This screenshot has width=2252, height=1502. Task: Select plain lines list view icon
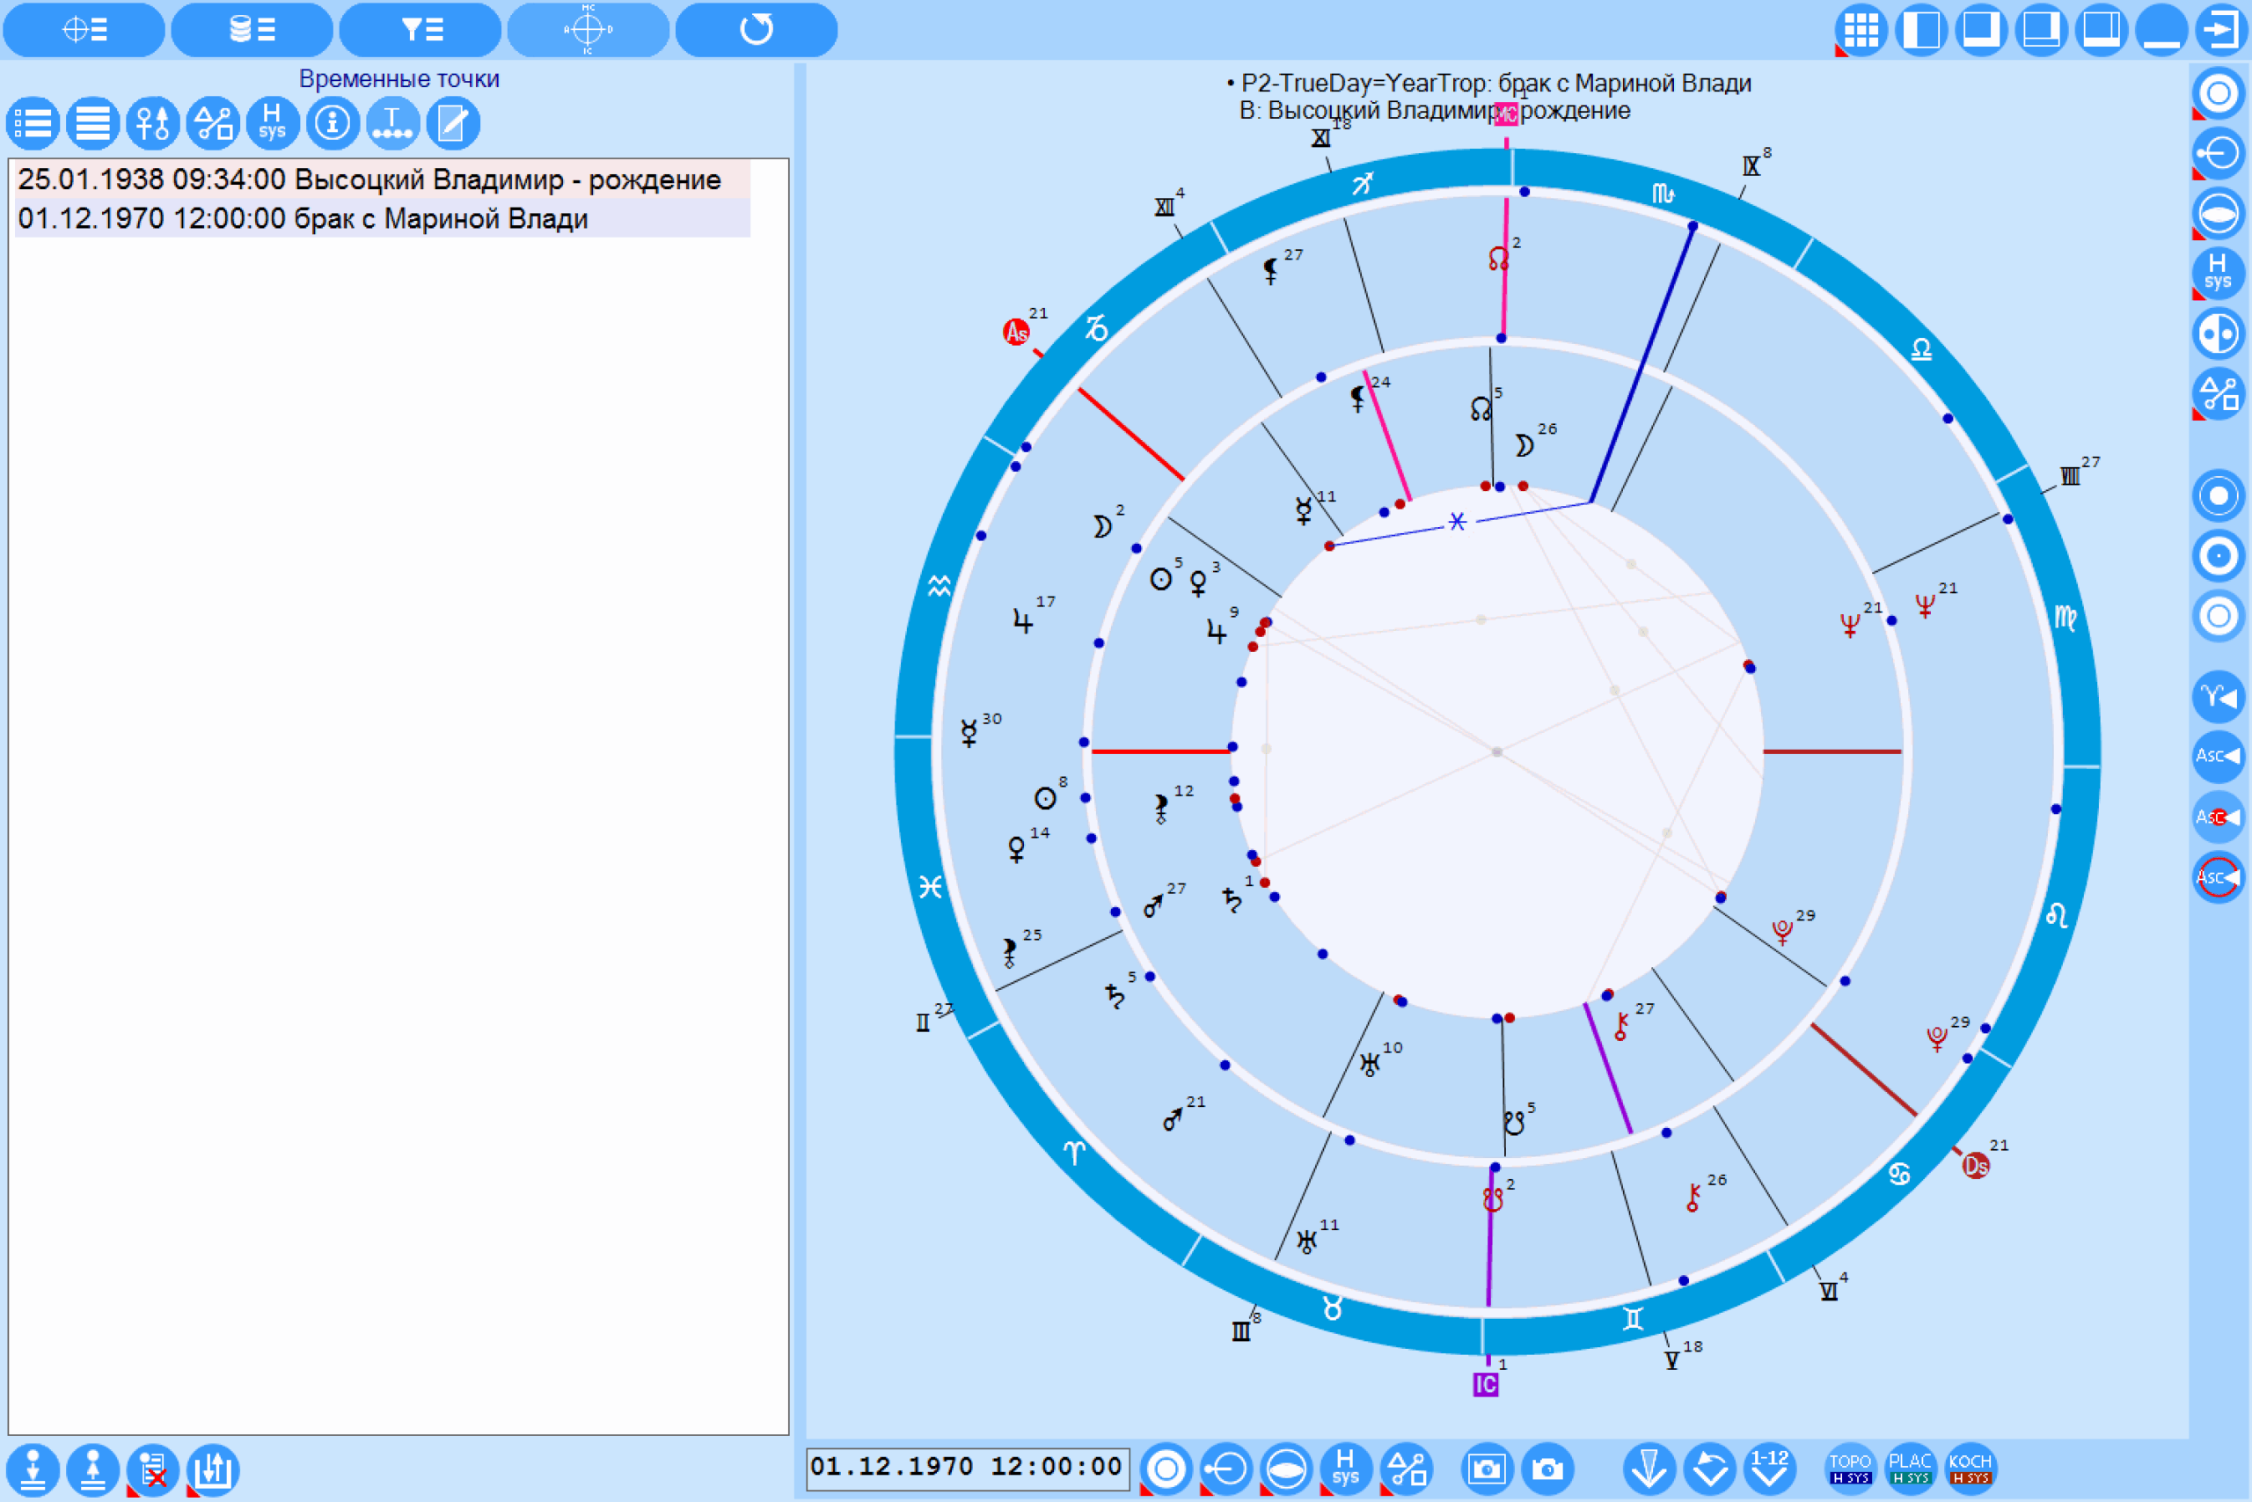pos(93,123)
